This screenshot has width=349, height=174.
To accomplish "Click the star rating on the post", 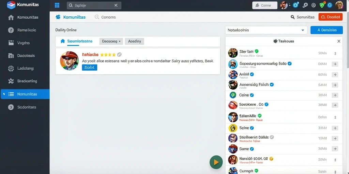I will pyautogui.click(x=108, y=55).
